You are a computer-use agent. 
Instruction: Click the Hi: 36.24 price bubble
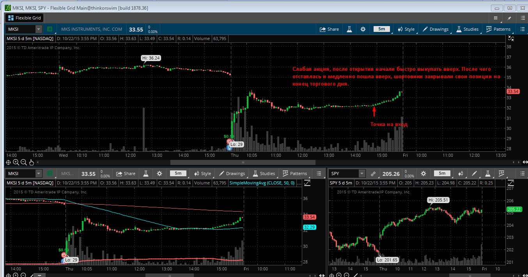(151, 58)
